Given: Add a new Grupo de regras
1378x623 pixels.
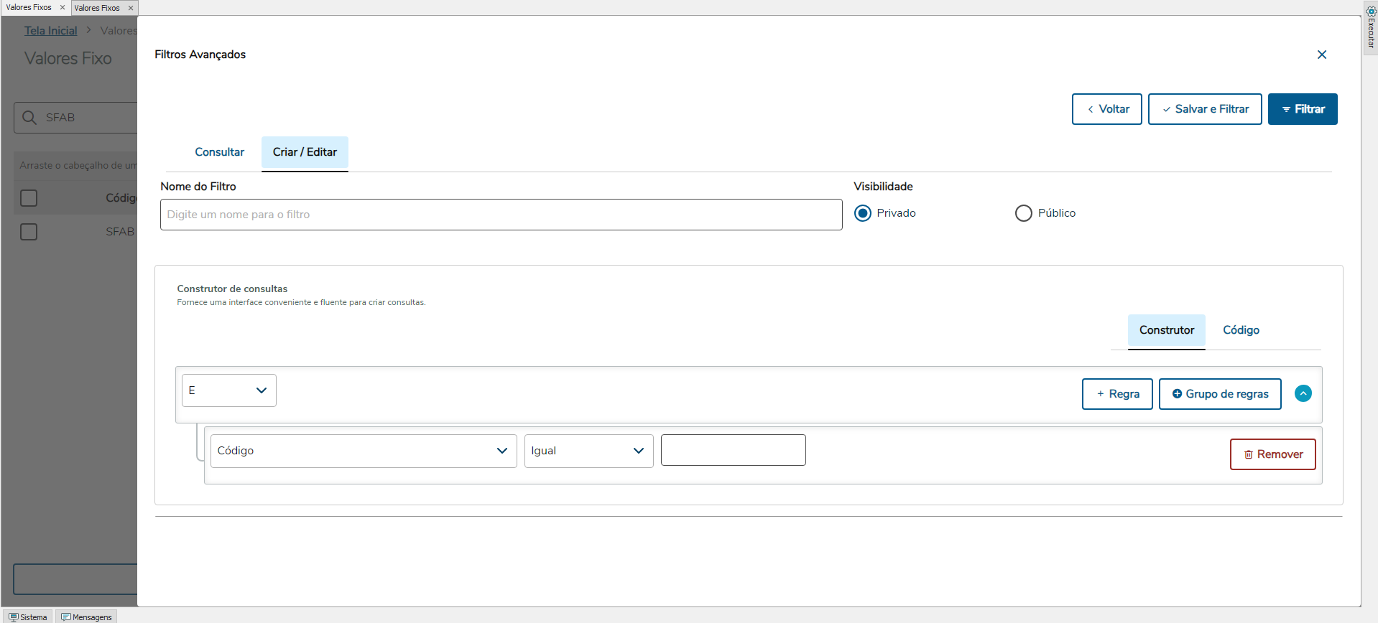Looking at the screenshot, I should pyautogui.click(x=1219, y=394).
